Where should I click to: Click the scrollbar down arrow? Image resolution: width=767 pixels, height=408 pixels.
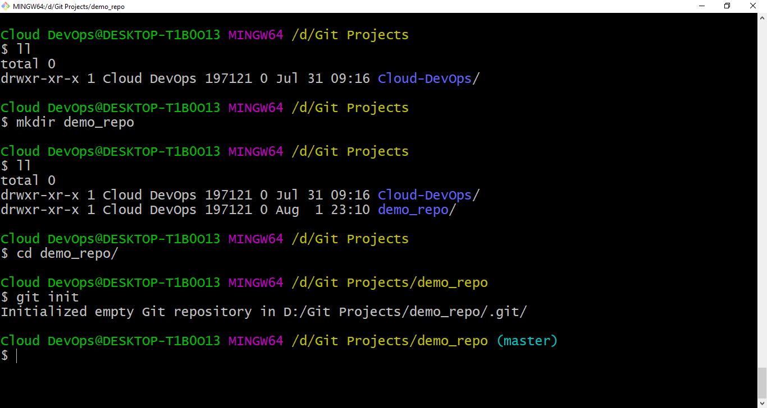(763, 402)
